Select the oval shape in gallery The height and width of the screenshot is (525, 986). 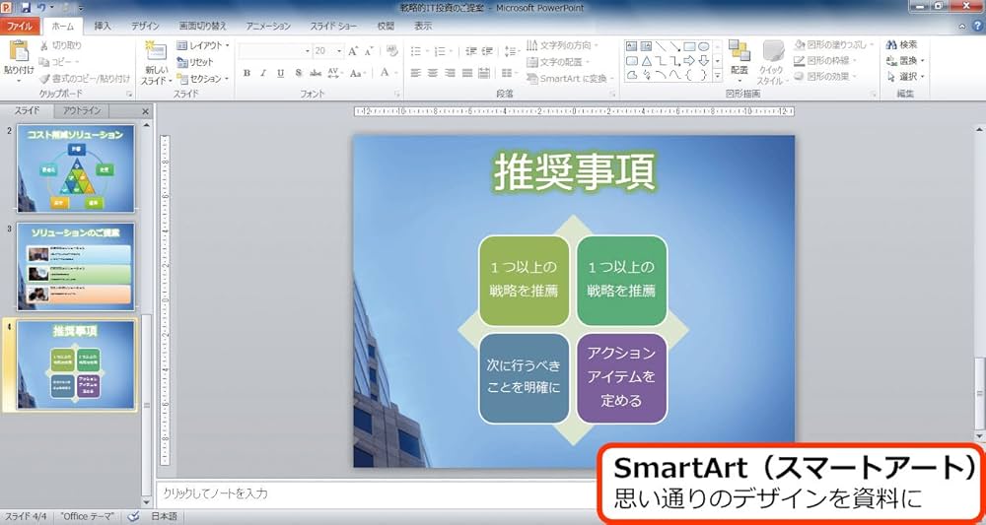pos(704,46)
